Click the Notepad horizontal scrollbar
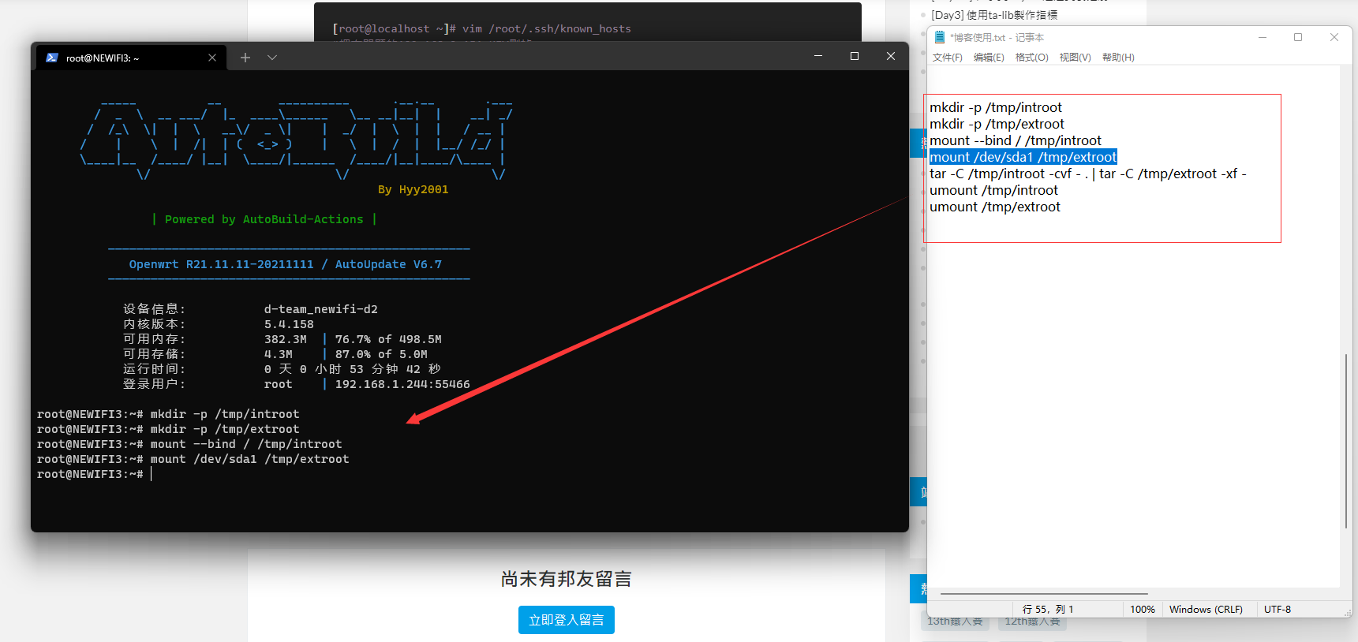This screenshot has width=1358, height=642. coord(1044,594)
